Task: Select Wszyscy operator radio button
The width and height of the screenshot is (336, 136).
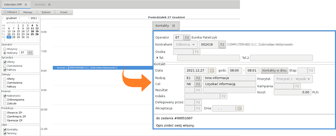Action: (5, 49)
